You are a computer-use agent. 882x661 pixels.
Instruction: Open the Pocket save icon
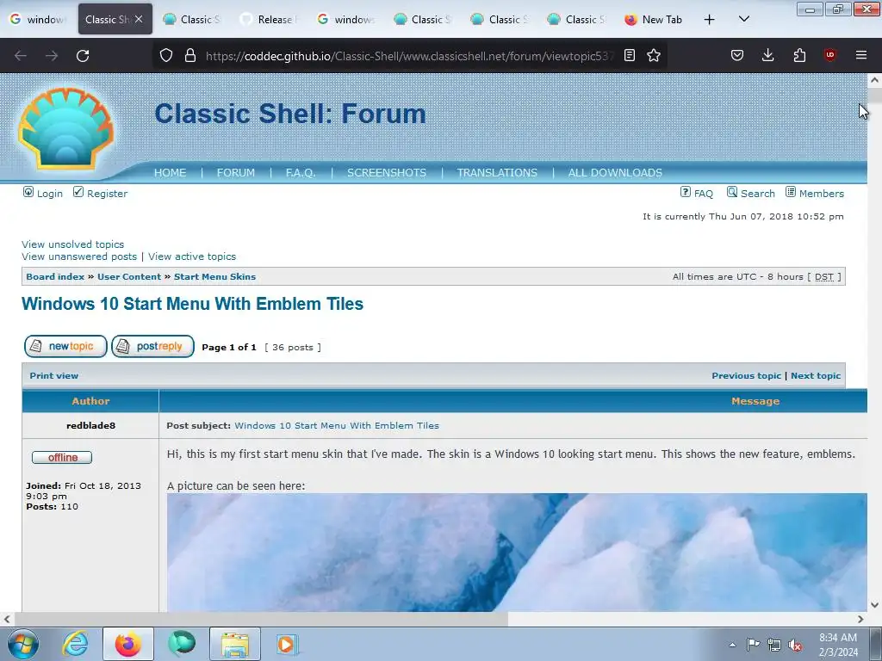[x=737, y=55]
